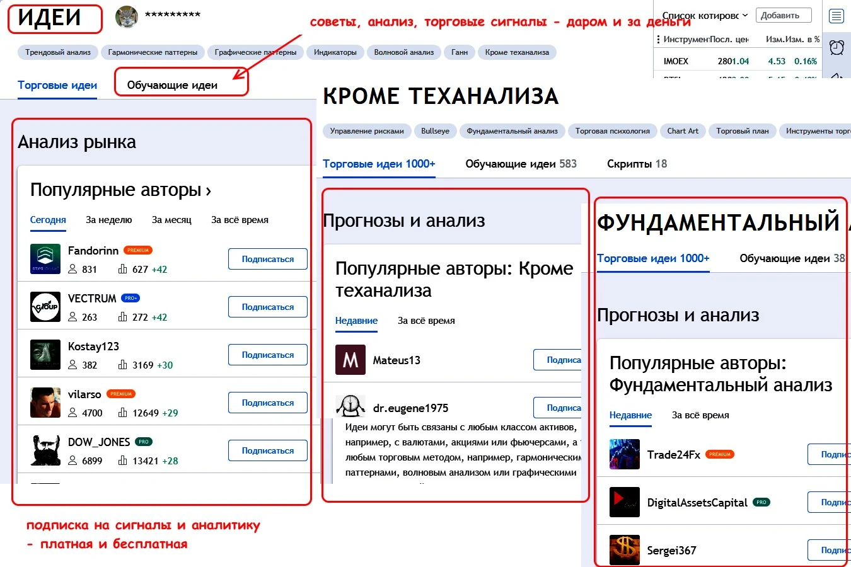Open vilarso's avatar photo
This screenshot has width=851, height=567.
tap(45, 403)
